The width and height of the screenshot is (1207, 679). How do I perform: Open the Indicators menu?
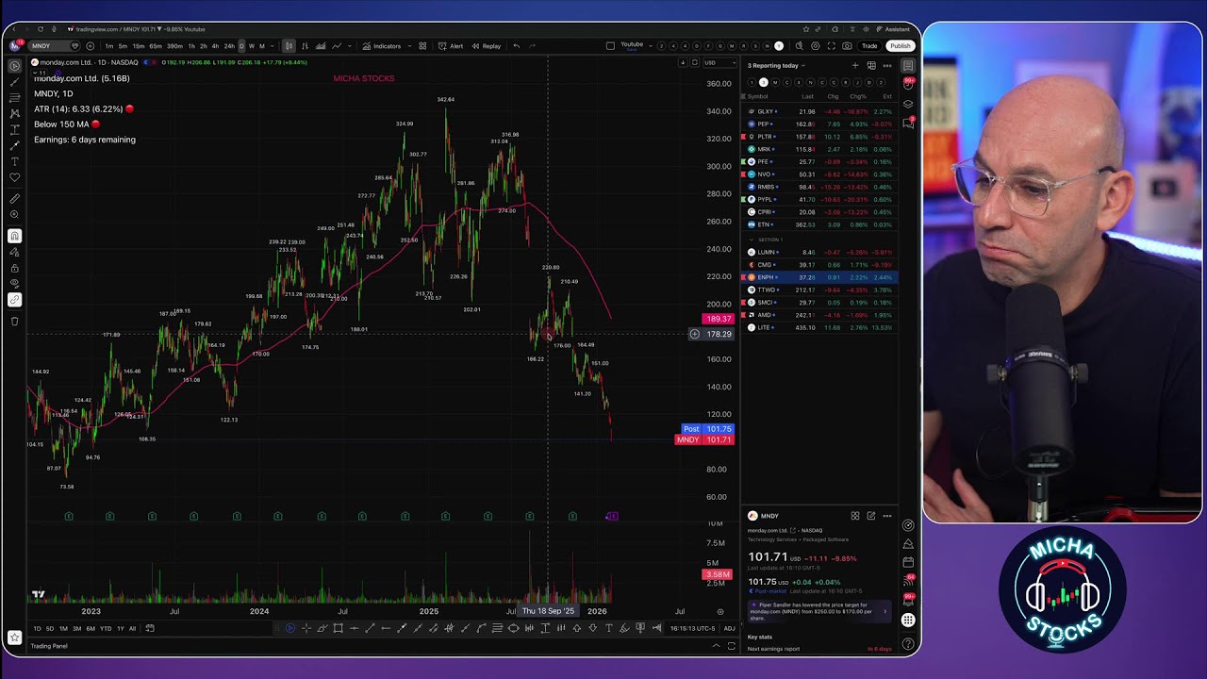pos(382,46)
